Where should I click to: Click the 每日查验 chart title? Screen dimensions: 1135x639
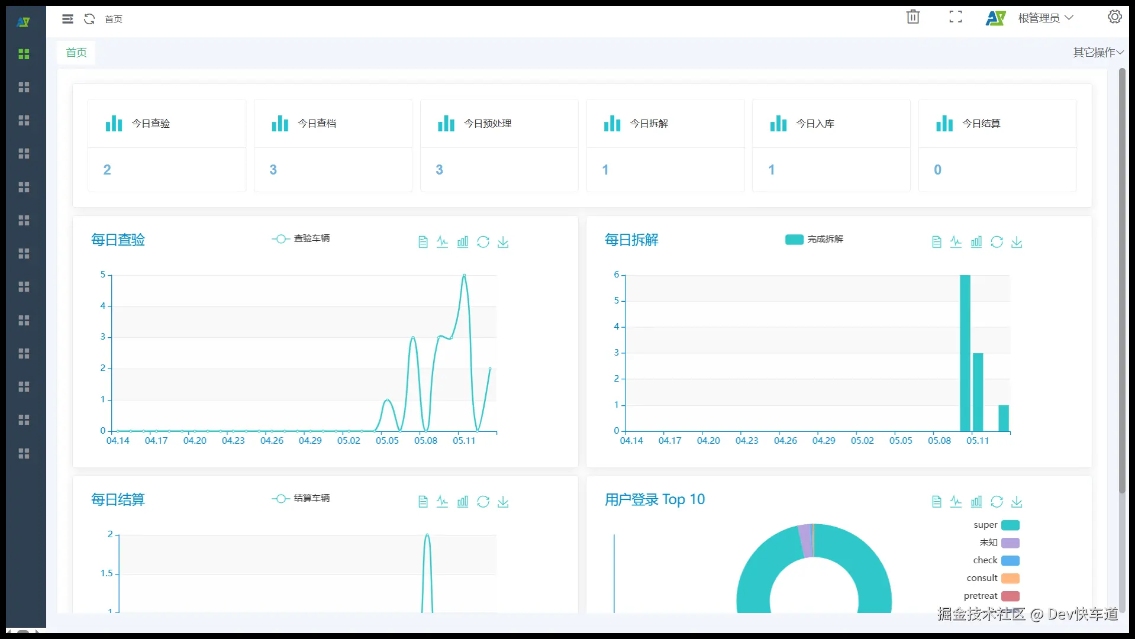(x=118, y=240)
